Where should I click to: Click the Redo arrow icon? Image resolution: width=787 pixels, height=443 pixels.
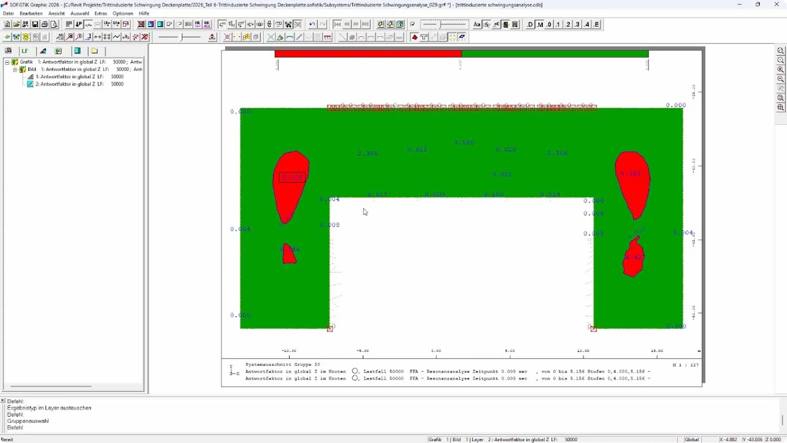[x=322, y=25]
